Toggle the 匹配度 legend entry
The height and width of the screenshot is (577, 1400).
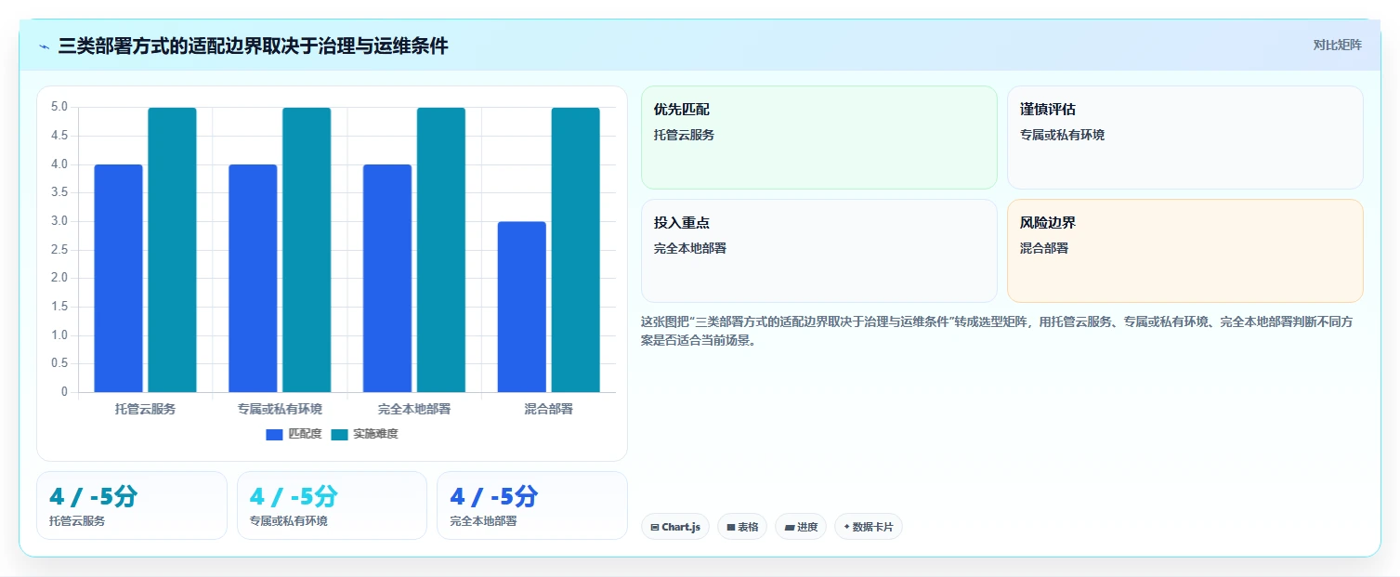(x=294, y=434)
